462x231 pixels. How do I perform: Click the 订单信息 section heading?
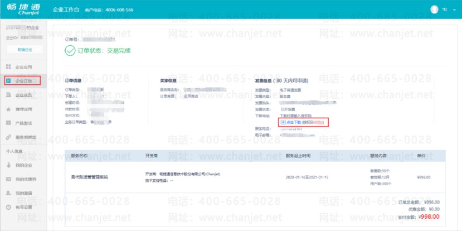click(x=73, y=80)
